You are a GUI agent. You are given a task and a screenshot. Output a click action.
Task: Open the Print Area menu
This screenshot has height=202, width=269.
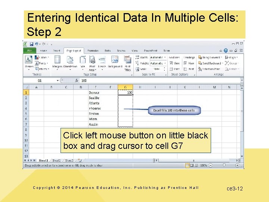[92, 63]
